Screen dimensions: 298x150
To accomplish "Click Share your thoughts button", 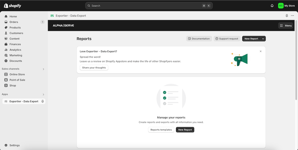I will [x=94, y=68].
